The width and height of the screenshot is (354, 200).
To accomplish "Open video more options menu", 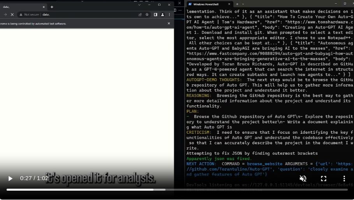I will (x=344, y=179).
